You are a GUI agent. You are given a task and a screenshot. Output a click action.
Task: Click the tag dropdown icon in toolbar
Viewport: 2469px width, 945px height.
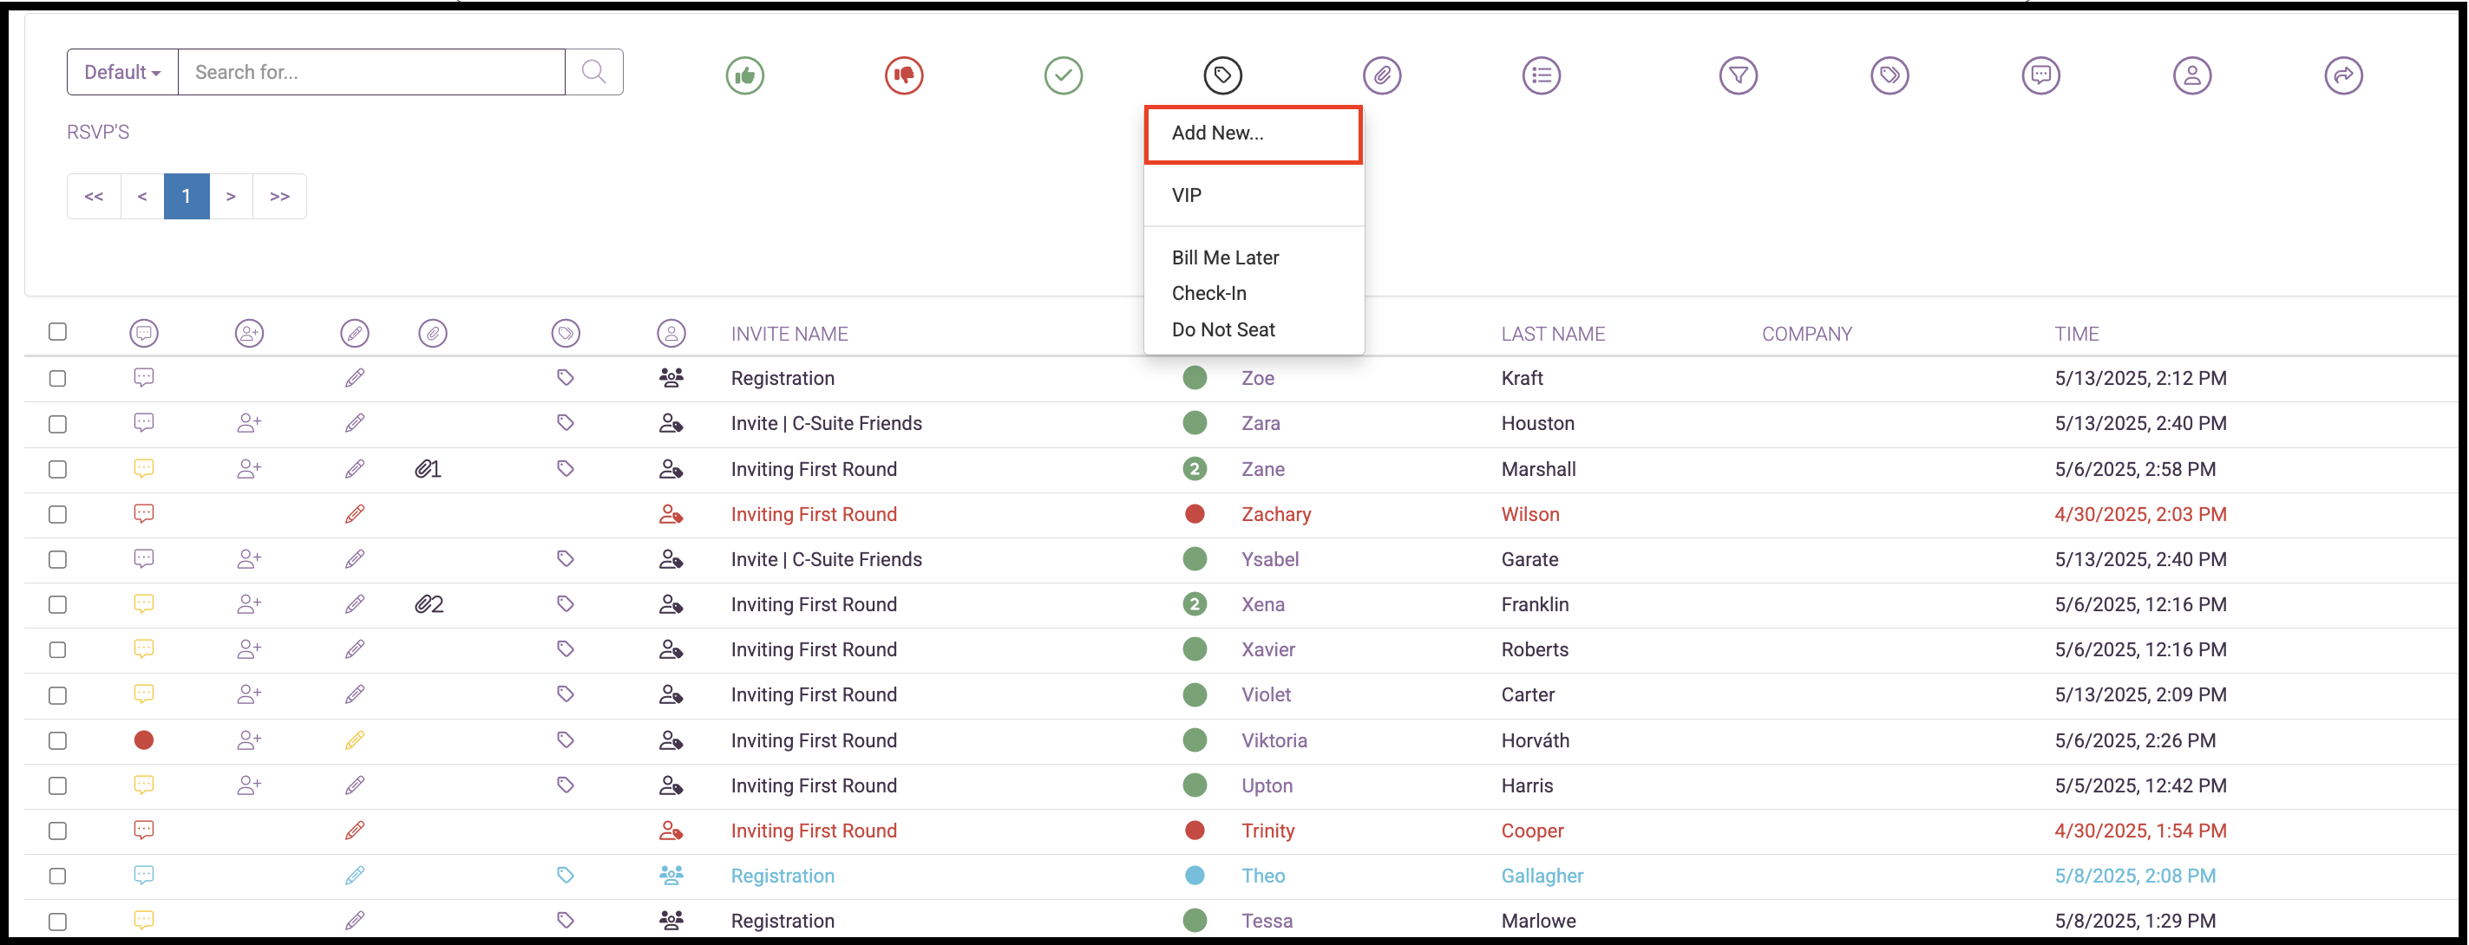pyautogui.click(x=1222, y=75)
